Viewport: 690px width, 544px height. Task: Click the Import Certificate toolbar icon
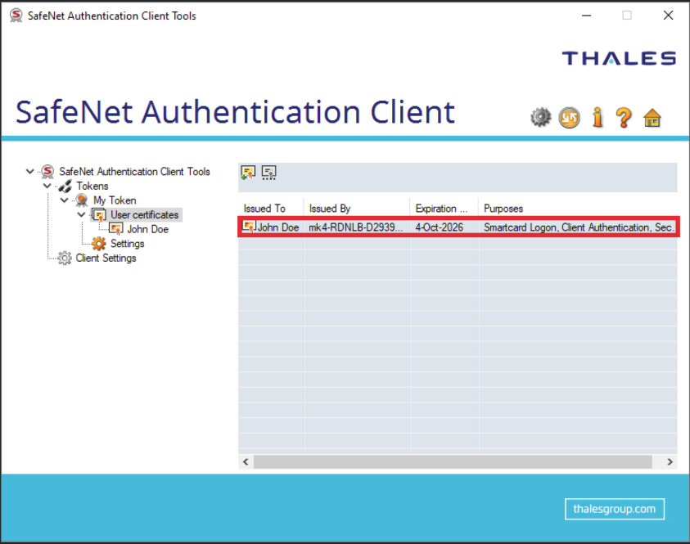pos(248,173)
